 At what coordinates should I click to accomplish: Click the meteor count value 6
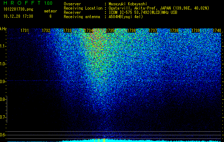point(51,16)
